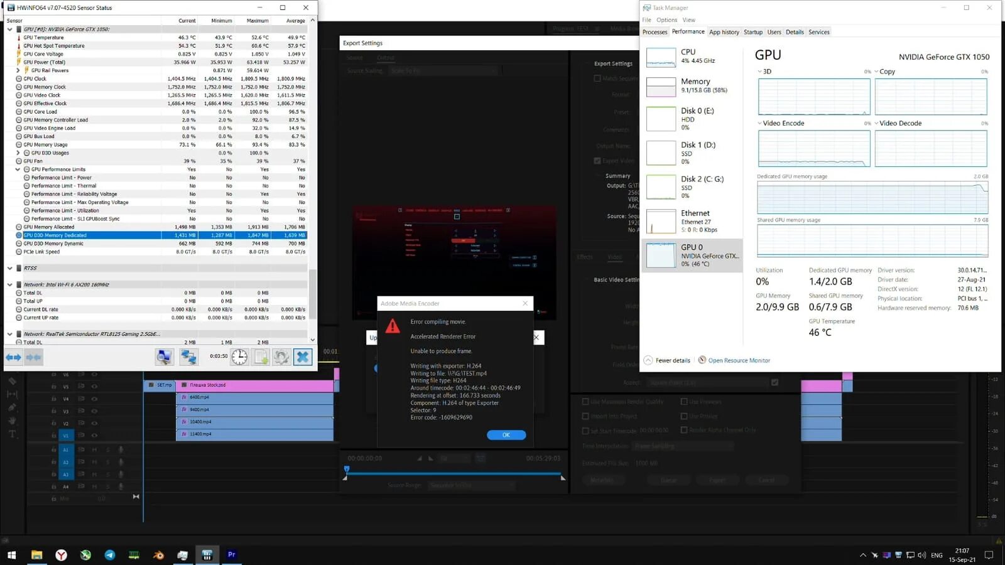
Task: Toggle visibility eye of track V3
Action: click(94, 411)
